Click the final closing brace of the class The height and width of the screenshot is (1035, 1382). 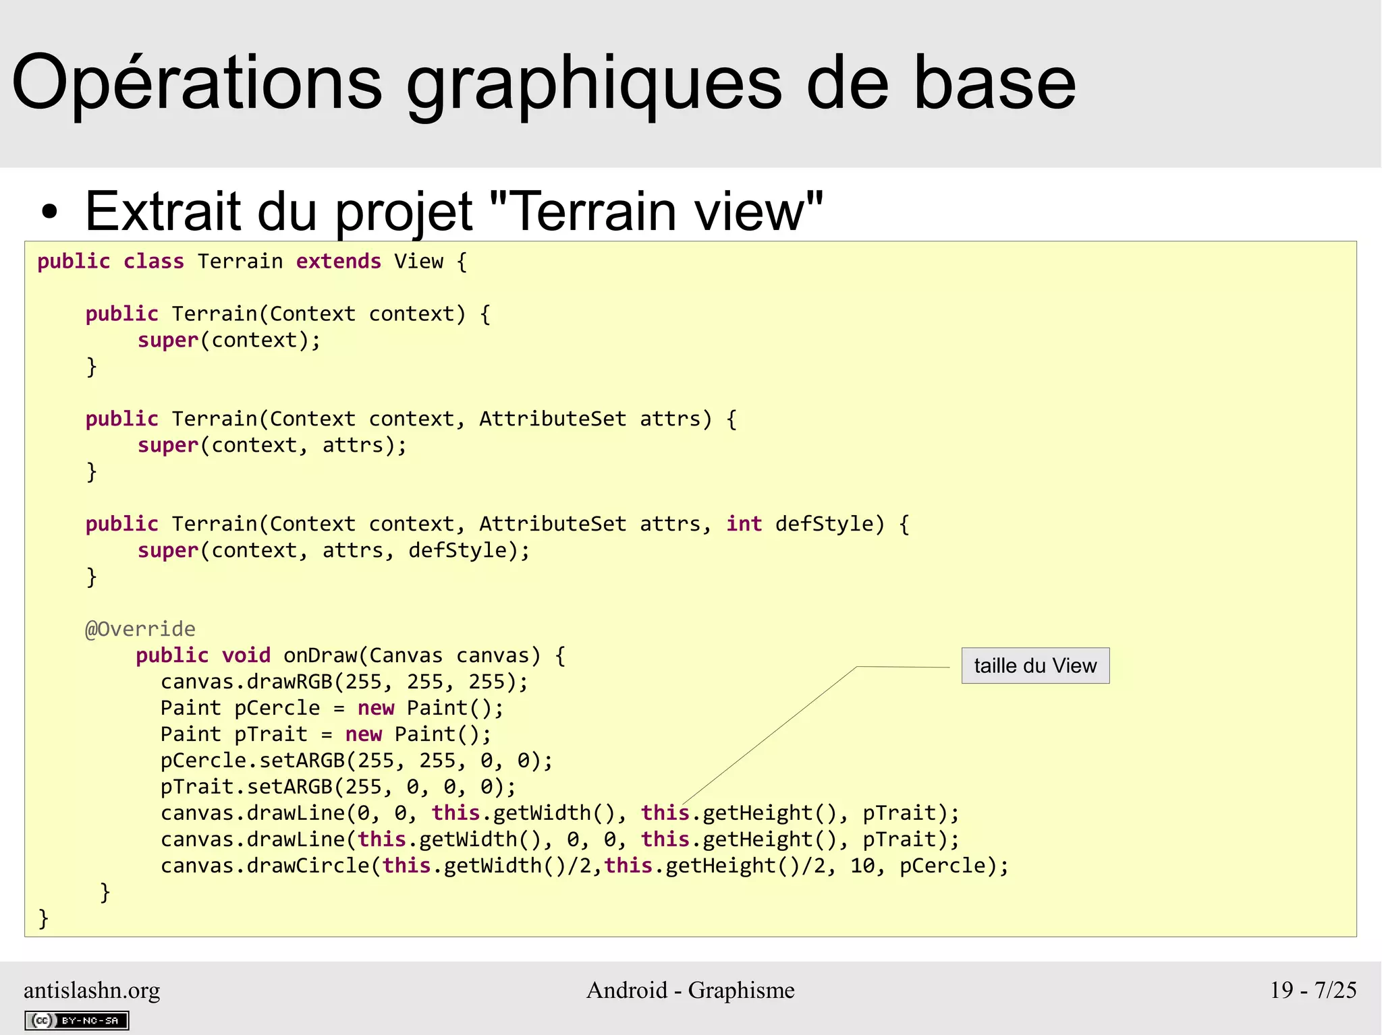coord(43,919)
